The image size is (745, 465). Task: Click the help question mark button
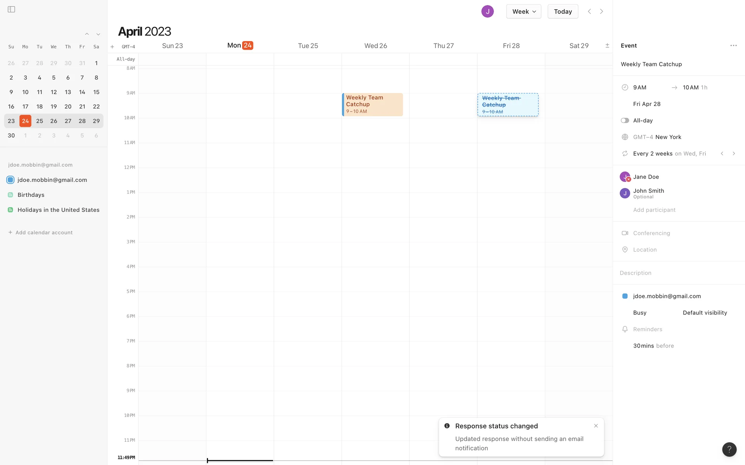click(x=729, y=449)
